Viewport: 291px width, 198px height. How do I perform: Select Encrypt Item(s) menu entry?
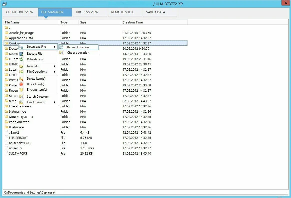pos(38,90)
